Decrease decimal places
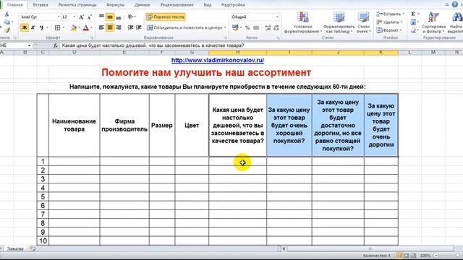This screenshot has height=260, width=463. 276,27
